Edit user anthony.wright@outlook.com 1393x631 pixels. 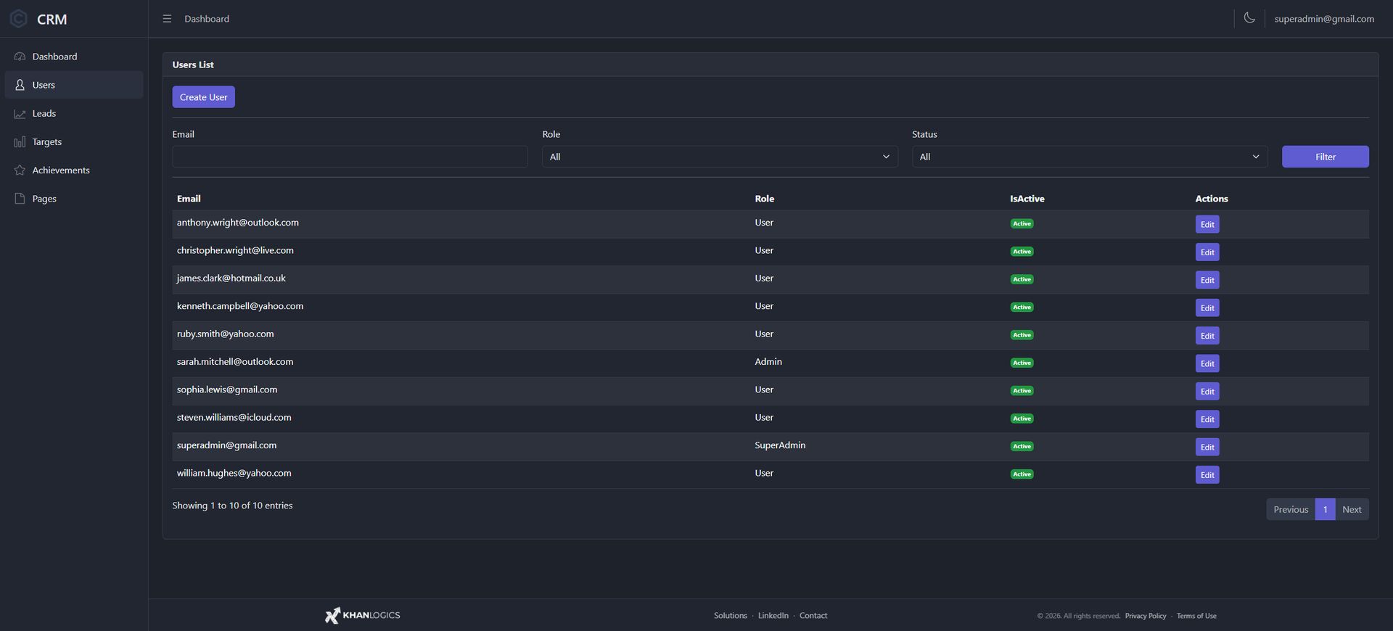click(x=1207, y=224)
